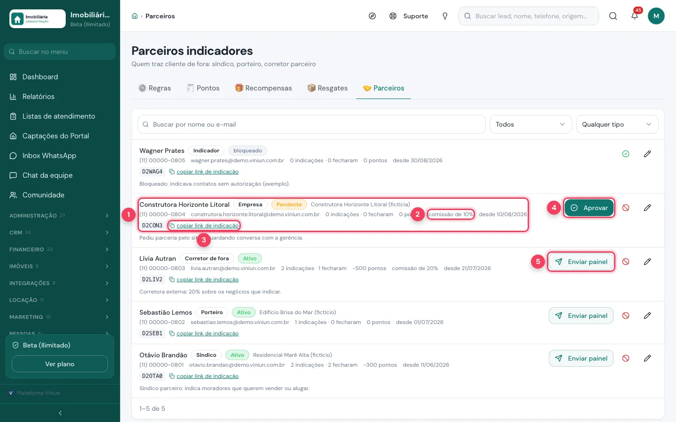
Task: Copy referral link for Wagner Prates
Action: click(204, 172)
